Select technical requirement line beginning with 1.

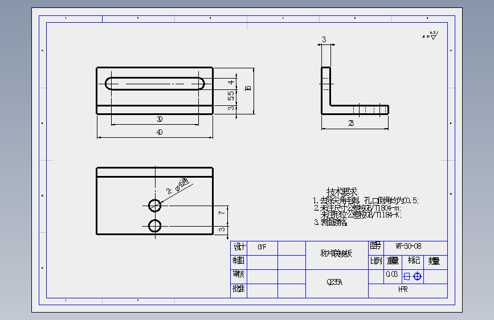click(366, 200)
